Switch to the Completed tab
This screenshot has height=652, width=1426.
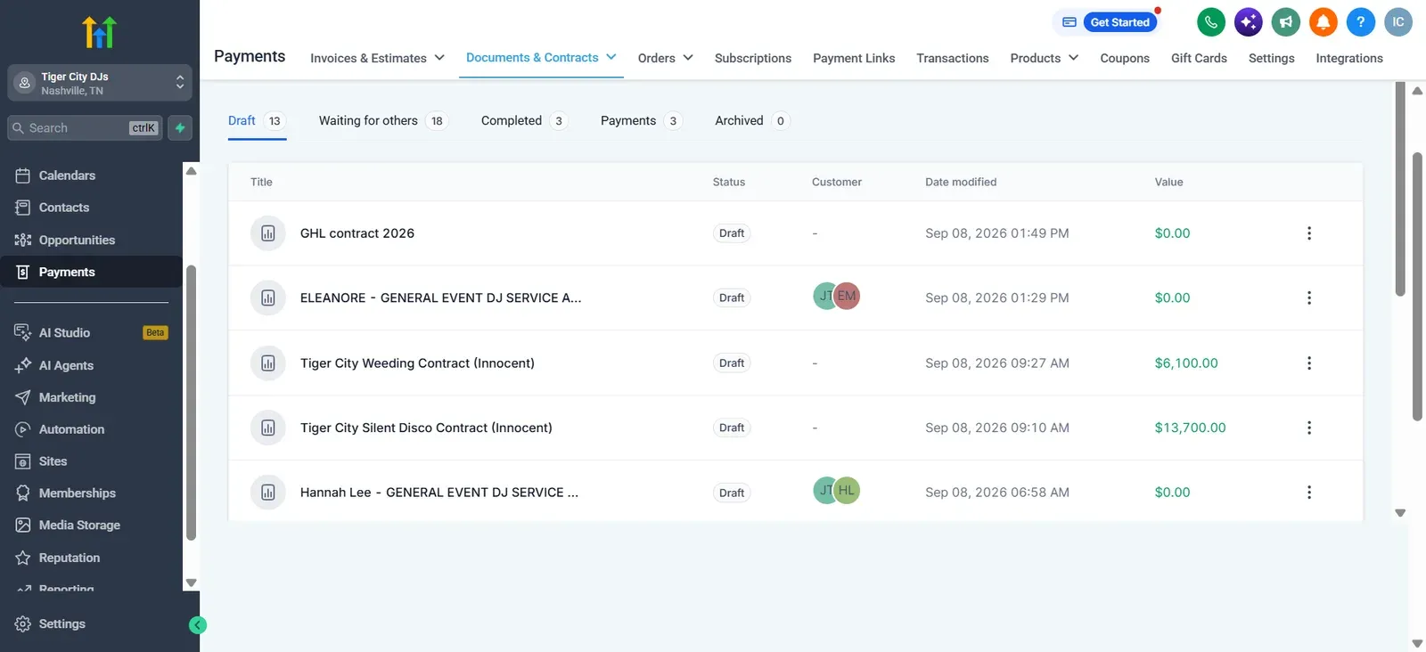click(x=523, y=120)
